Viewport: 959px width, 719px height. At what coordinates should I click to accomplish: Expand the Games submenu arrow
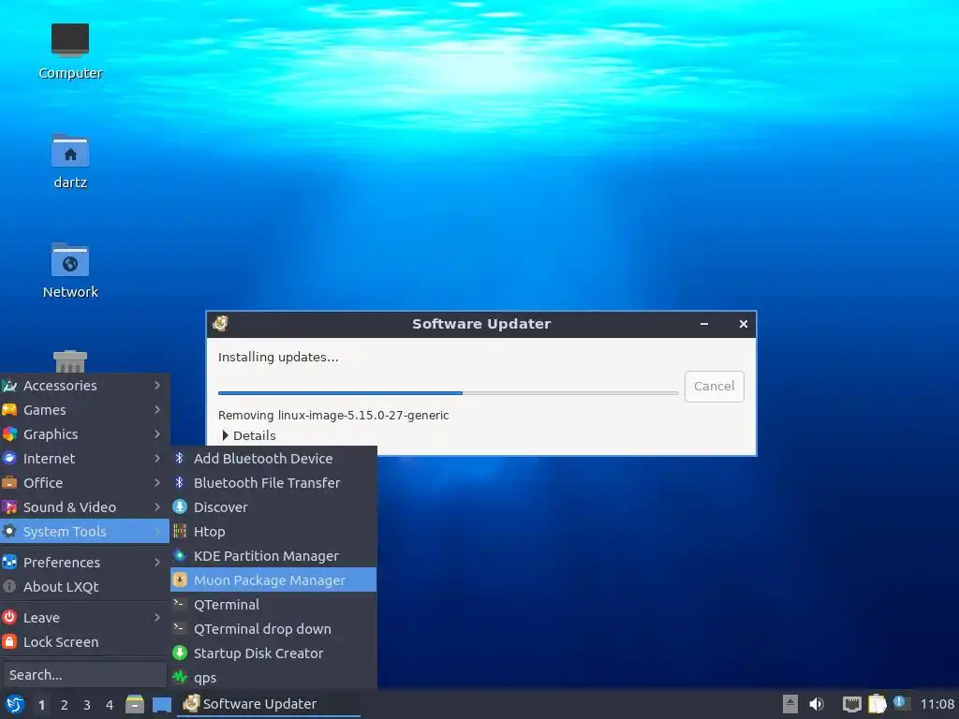157,410
